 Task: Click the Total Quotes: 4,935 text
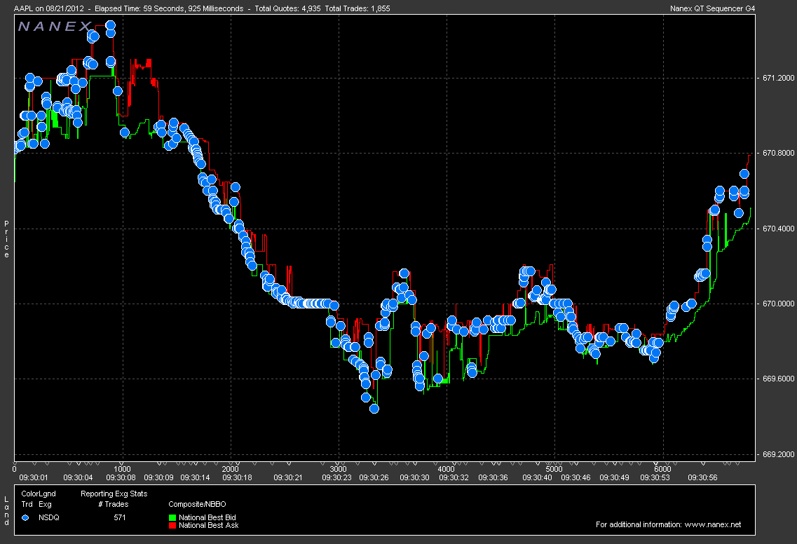[287, 8]
